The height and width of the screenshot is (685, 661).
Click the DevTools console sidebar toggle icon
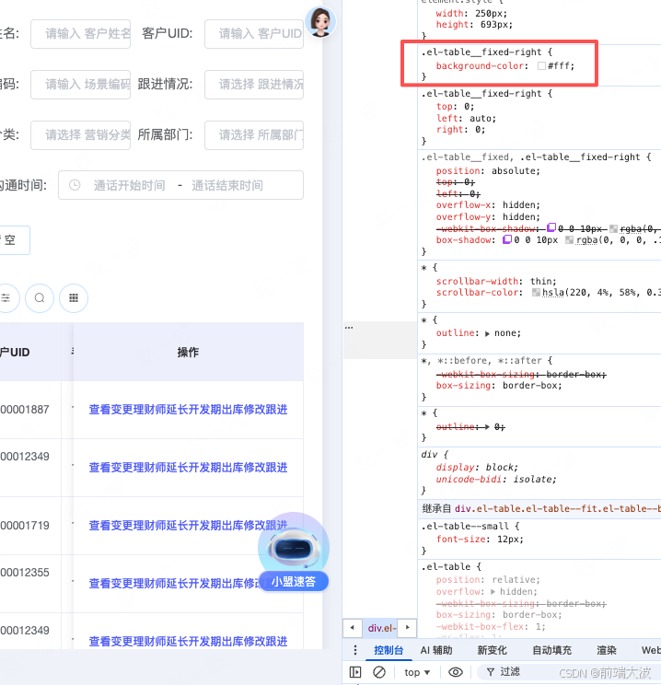[x=355, y=672]
